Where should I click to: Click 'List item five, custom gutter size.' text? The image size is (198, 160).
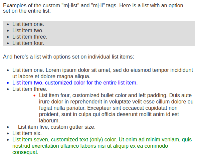point(57,127)
